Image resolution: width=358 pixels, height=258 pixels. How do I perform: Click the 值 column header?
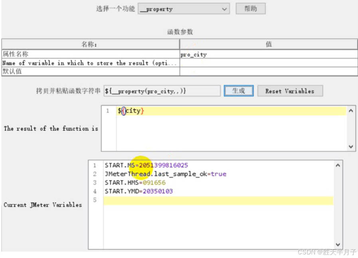tap(269, 44)
